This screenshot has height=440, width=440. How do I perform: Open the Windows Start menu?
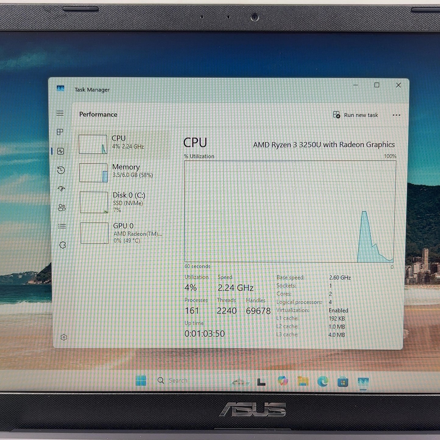[141, 381]
